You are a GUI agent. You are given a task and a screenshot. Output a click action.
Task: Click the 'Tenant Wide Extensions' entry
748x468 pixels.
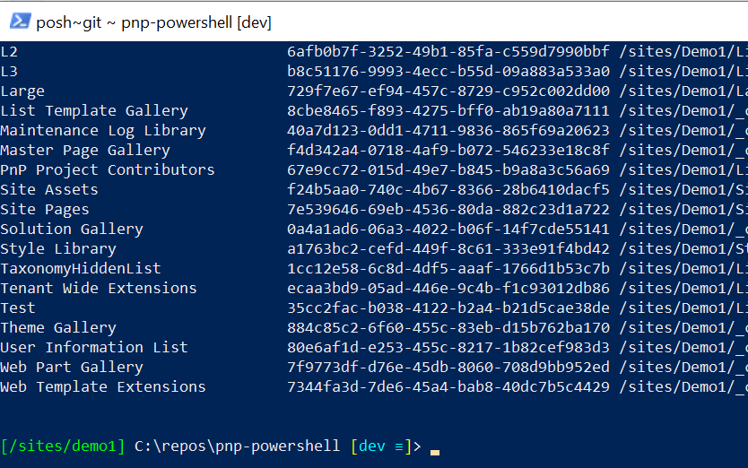pyautogui.click(x=99, y=288)
